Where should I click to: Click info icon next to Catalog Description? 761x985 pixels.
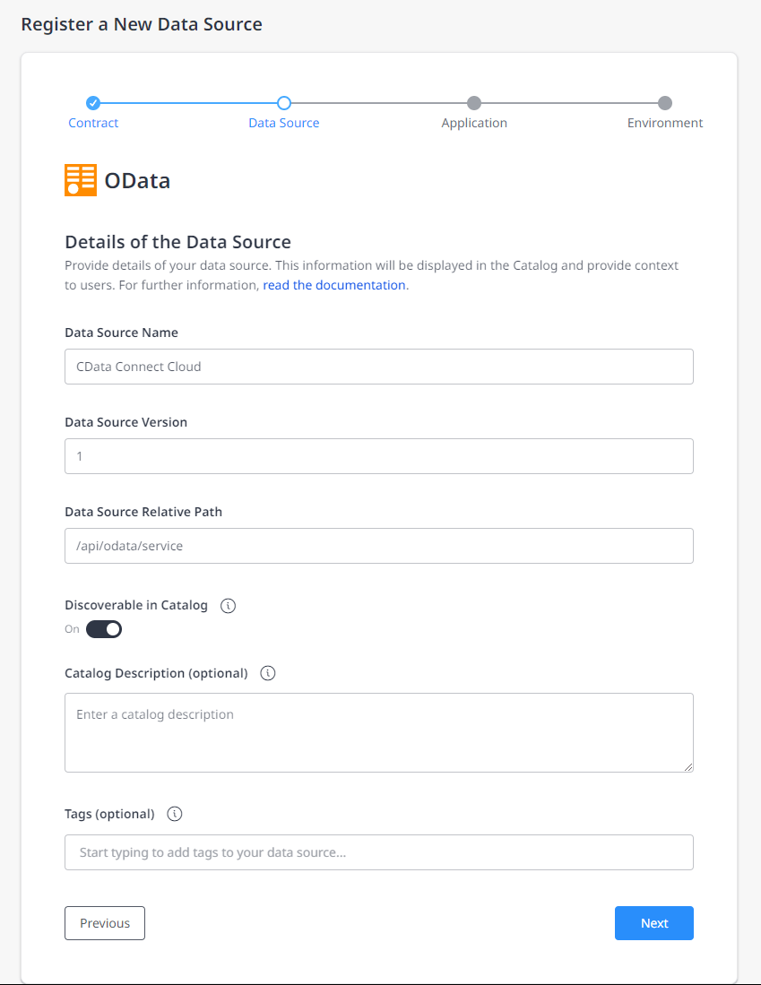click(x=268, y=673)
